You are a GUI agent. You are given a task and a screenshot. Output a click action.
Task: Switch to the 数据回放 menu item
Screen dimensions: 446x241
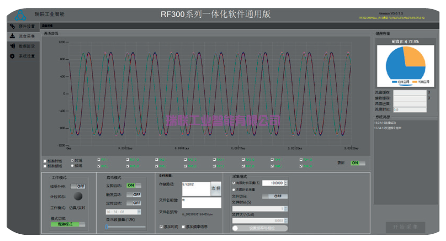coord(27,46)
